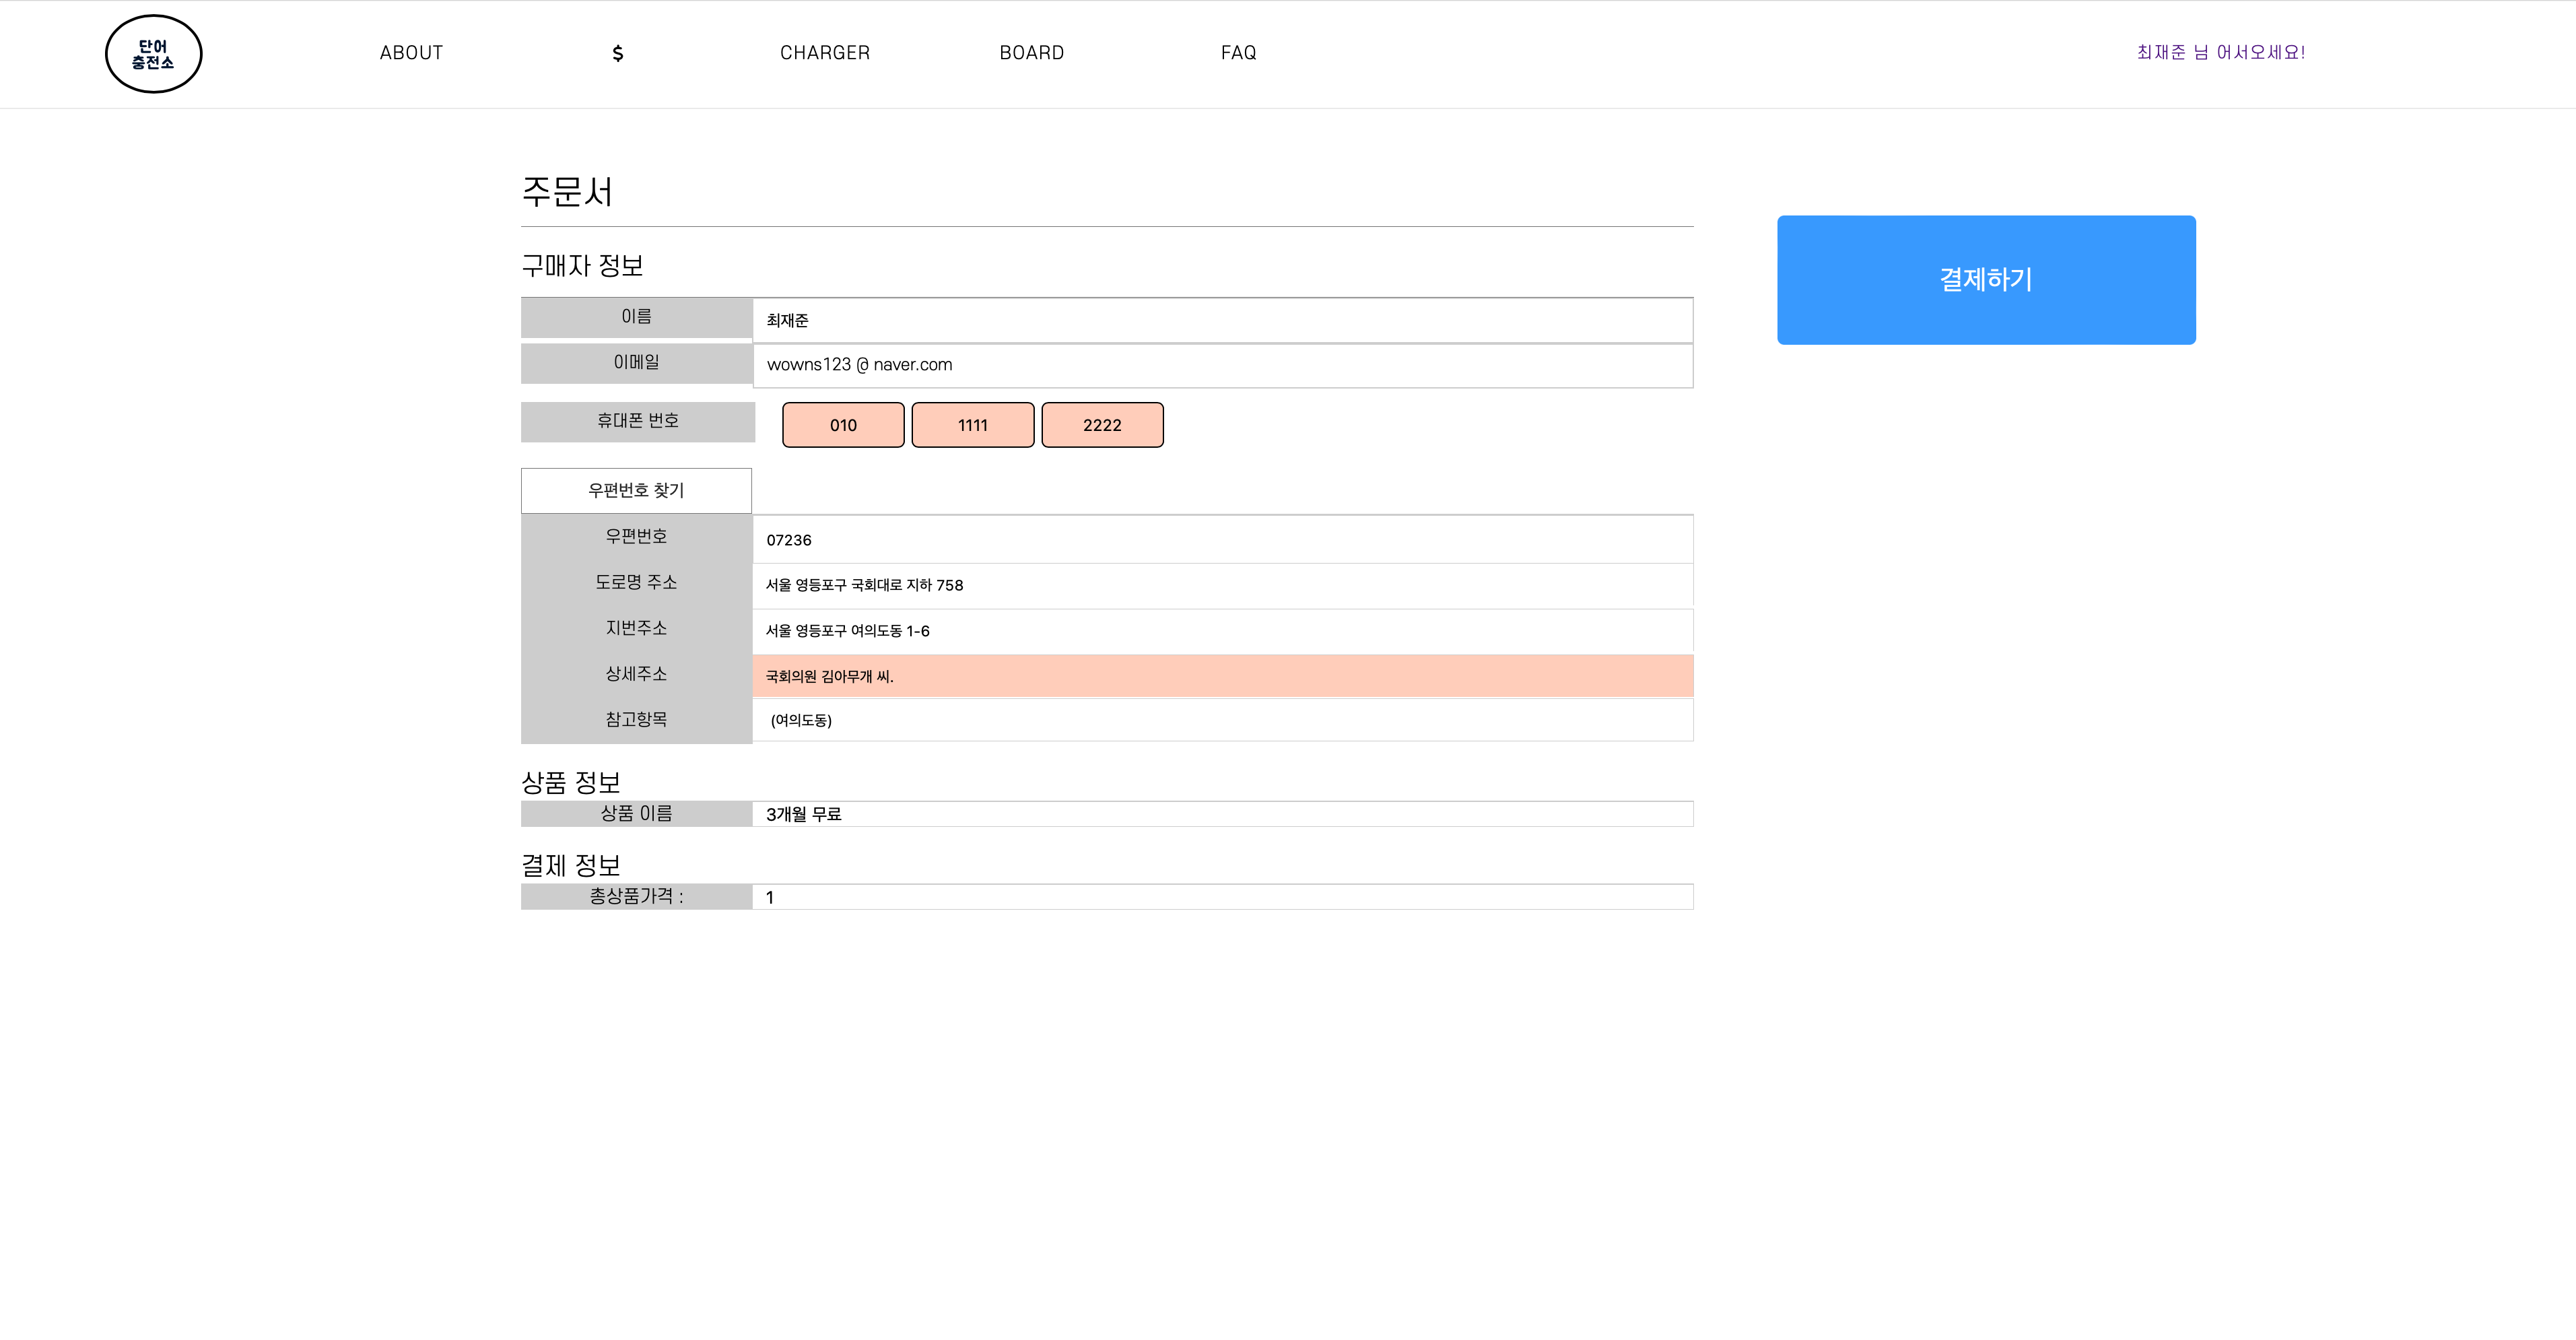Edit the highlighted 상세주소 detail field

pyautogui.click(x=1222, y=676)
